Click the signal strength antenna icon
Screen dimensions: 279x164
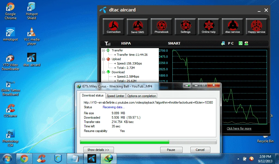click(107, 43)
